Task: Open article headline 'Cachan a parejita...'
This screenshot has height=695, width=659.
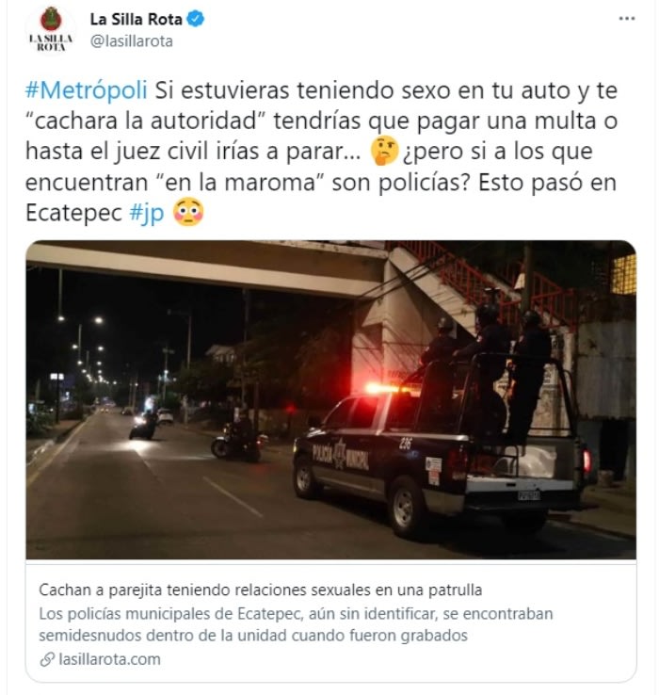Action: [261, 590]
